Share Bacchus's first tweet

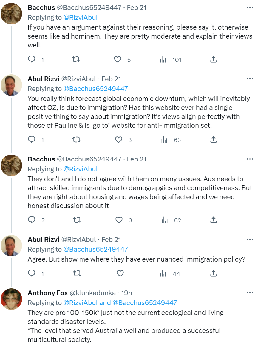[213, 59]
